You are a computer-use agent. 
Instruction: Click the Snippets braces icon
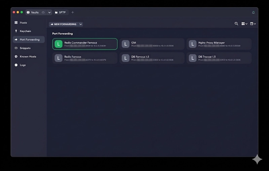point(16,48)
